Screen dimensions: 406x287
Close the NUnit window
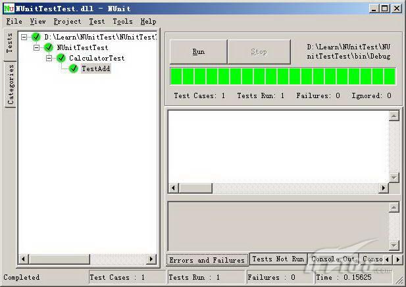point(397,9)
